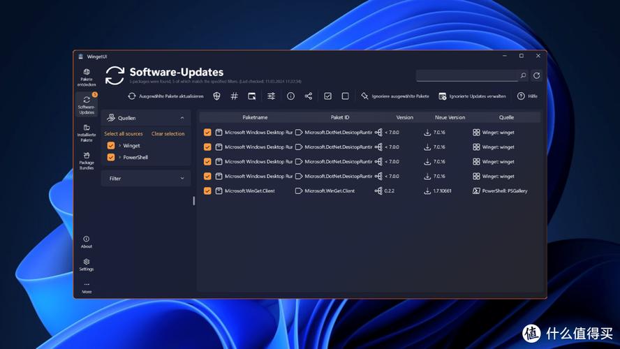Click Select all sources
This screenshot has height=349, width=620.
pyautogui.click(x=124, y=133)
